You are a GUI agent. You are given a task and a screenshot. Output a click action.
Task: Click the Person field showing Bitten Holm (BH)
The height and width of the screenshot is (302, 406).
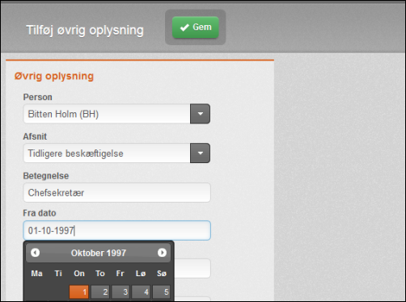coord(107,114)
